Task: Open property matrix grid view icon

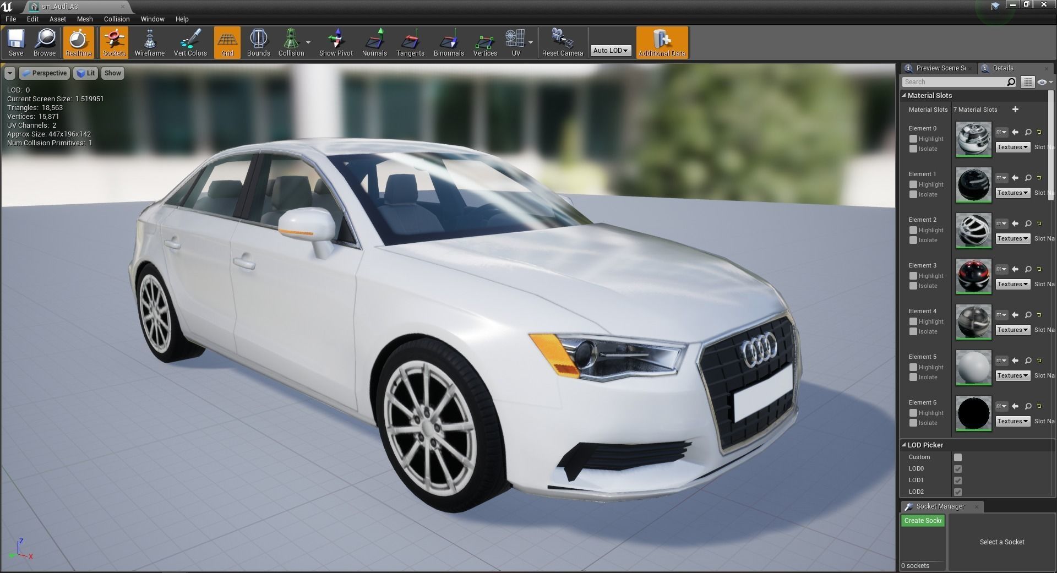Action: coord(1027,82)
